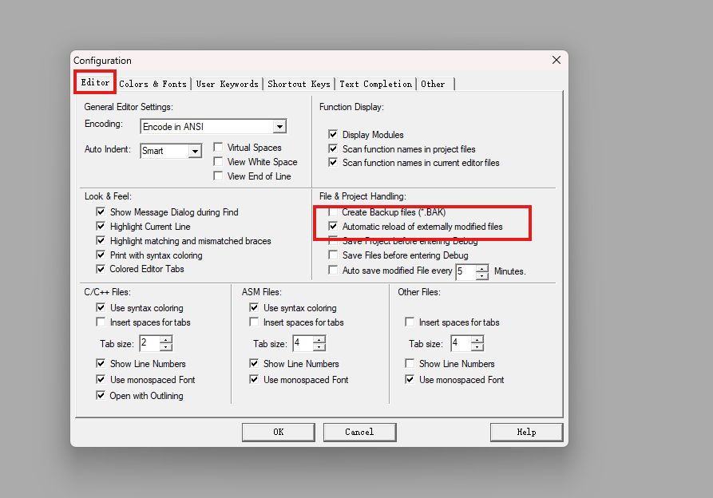Decrease the ASM Files Tab size
The height and width of the screenshot is (498, 713).
tap(319, 348)
